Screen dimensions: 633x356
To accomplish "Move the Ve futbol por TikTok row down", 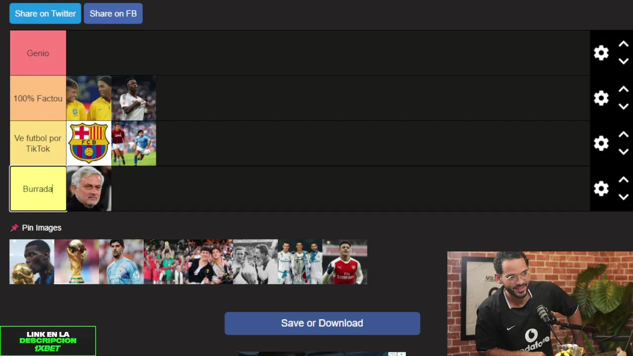I will [x=624, y=152].
